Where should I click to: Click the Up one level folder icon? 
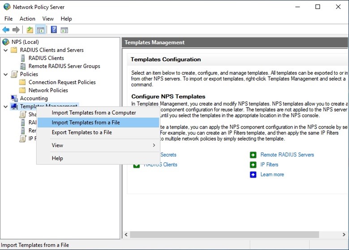tap(30, 30)
